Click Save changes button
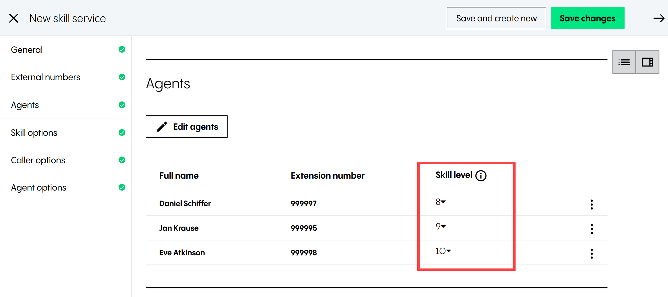668x297 pixels. (x=587, y=18)
